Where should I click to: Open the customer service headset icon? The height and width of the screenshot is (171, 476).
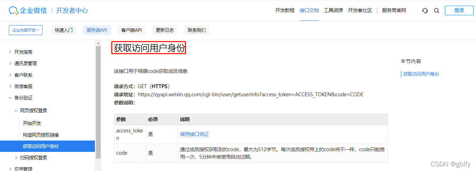(425, 11)
